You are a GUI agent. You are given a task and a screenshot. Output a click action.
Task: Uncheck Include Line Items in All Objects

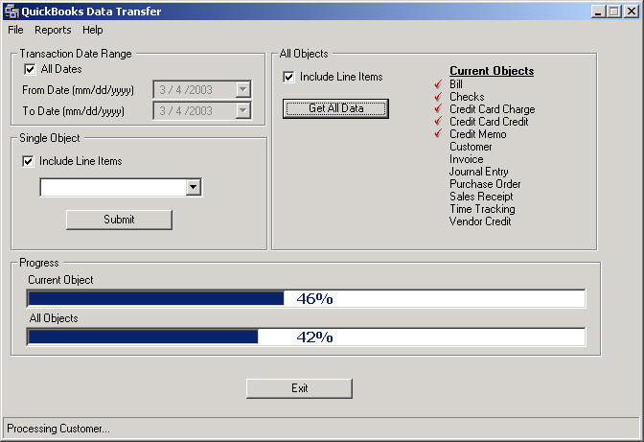pyautogui.click(x=288, y=77)
